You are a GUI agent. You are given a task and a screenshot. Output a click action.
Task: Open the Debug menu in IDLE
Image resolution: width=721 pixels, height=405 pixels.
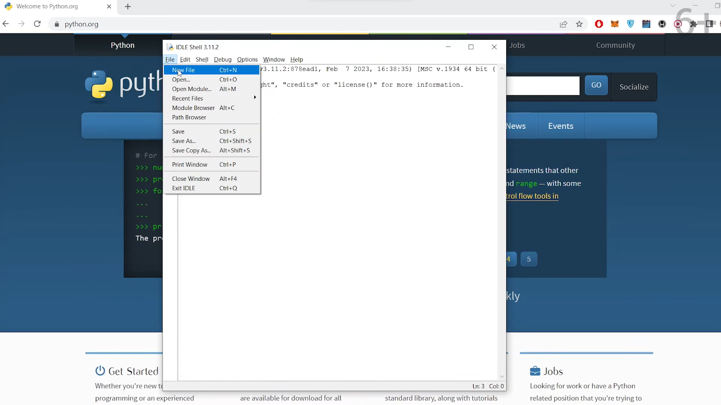pyautogui.click(x=223, y=59)
